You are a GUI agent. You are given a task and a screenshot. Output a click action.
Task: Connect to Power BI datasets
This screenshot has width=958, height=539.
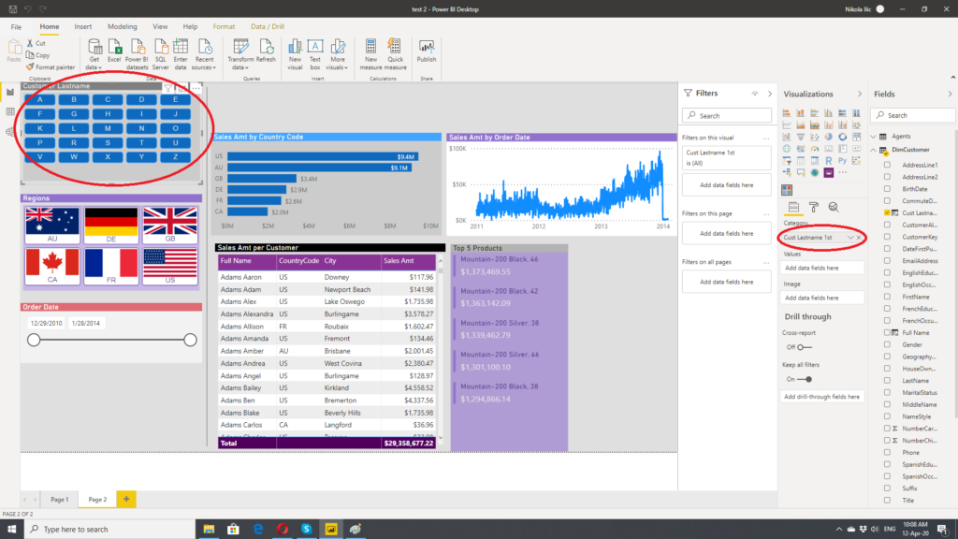click(137, 54)
